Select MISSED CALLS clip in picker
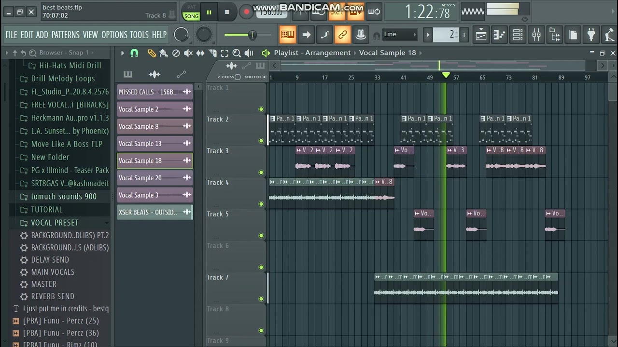618x347 pixels. 154,92
